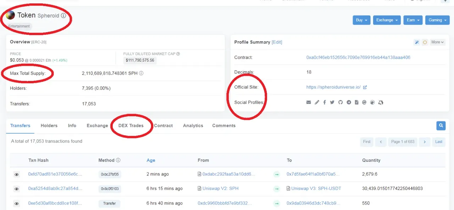Viewport: 454px width, 210px height.
Task: Open the spheroiduniverse.io official site link
Action: click(333, 87)
